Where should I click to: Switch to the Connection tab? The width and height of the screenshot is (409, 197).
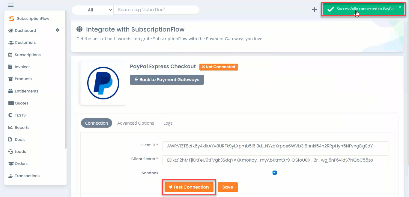(97, 123)
